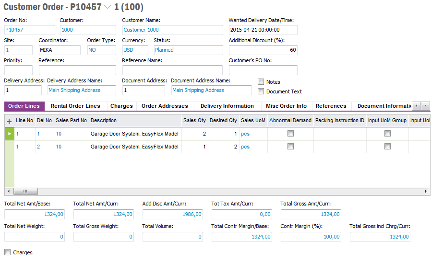Click the horizontal scrollbar thumb under the table
431x262 pixels.
click(25, 192)
